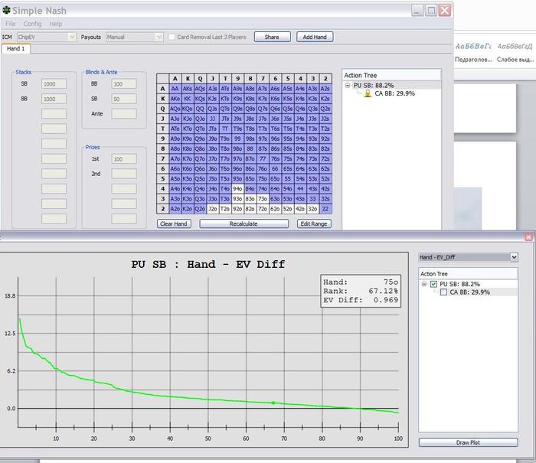Select the 72o cell in hand grid
The width and height of the screenshot is (536, 463).
(263, 208)
